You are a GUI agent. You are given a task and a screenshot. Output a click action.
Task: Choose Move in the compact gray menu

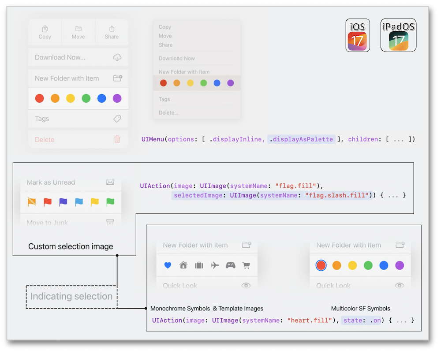click(x=165, y=36)
